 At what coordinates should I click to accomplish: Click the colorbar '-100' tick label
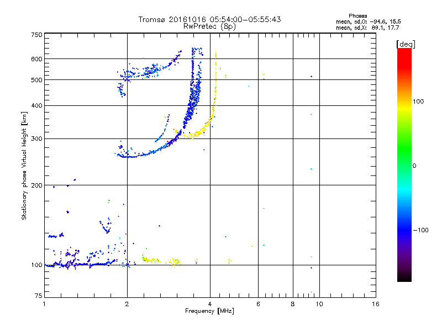420,230
